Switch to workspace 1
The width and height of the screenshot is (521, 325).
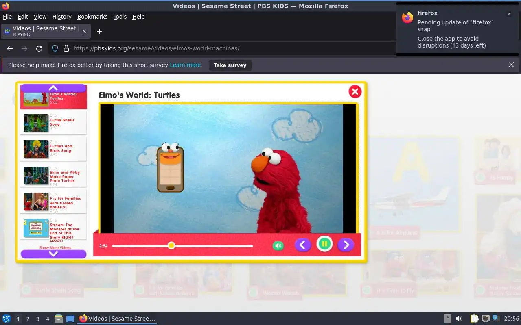pyautogui.click(x=18, y=319)
